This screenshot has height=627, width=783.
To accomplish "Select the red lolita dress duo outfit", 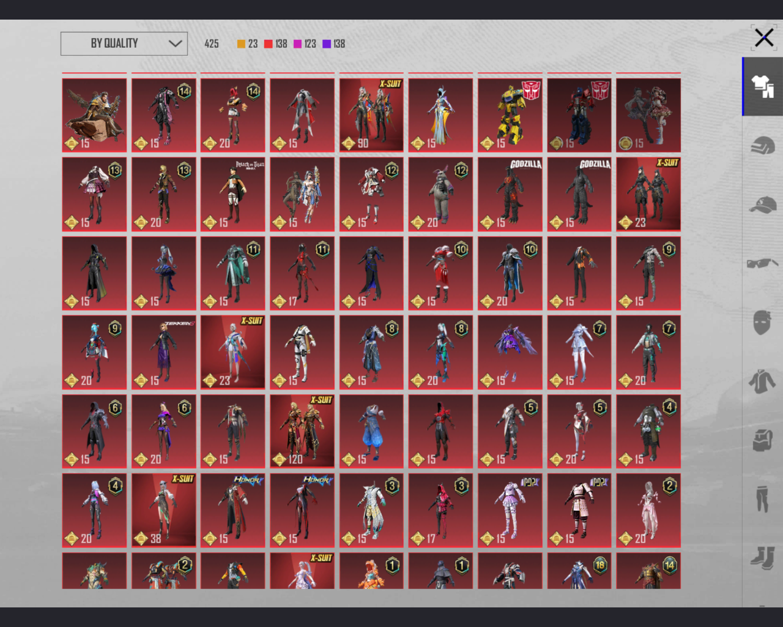I will click(648, 115).
